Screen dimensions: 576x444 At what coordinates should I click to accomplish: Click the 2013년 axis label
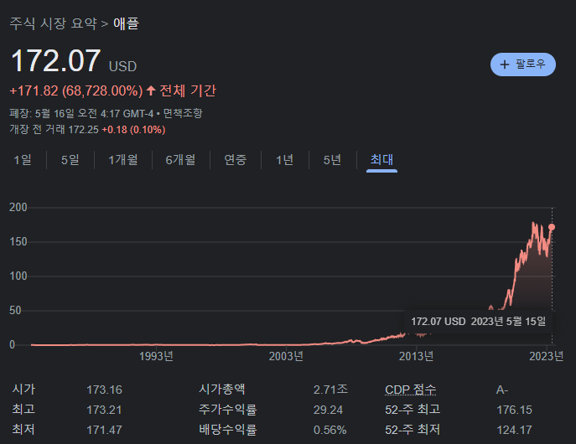coord(416,356)
